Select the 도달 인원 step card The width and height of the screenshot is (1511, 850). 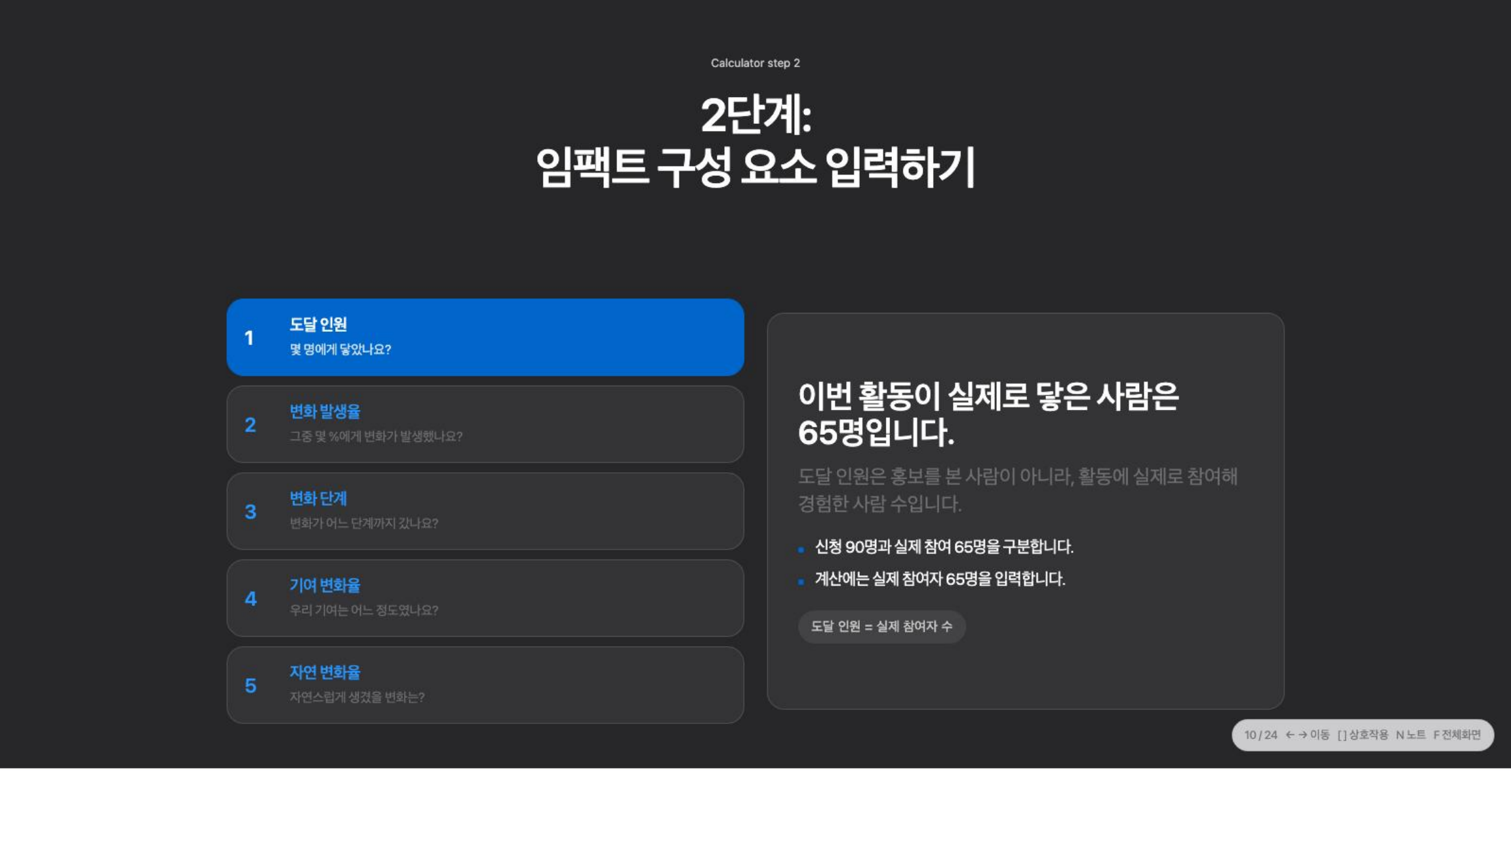point(485,337)
